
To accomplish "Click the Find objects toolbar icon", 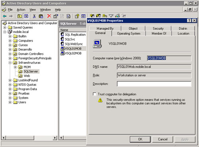I will (x=117, y=16).
